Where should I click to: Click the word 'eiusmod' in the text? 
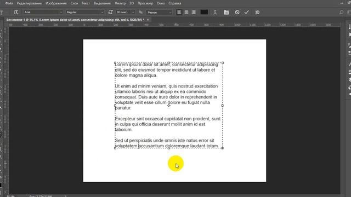146,70
